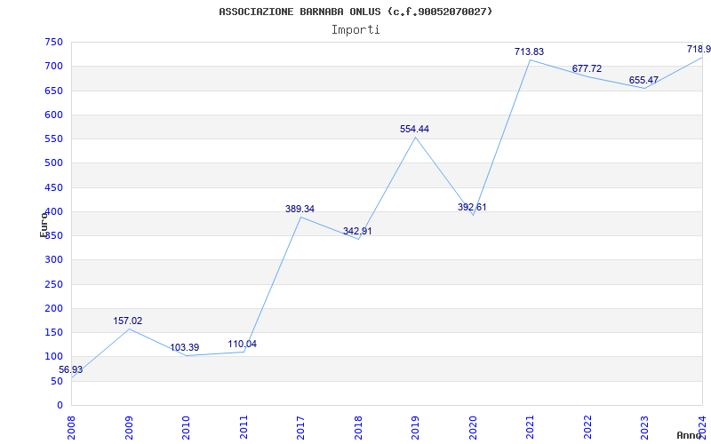Click y-axis value 650
Screen dimensions: 711x444
[53, 91]
